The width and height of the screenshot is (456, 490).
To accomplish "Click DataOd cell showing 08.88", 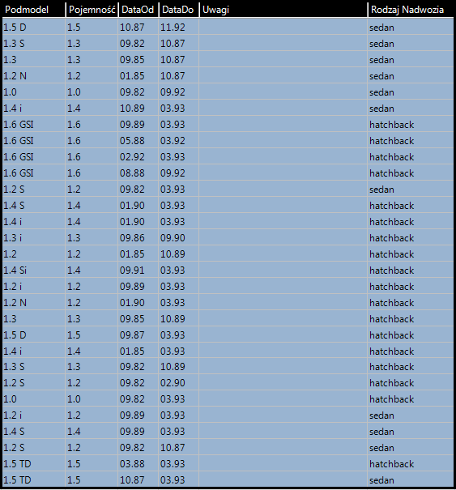I will coord(139,173).
